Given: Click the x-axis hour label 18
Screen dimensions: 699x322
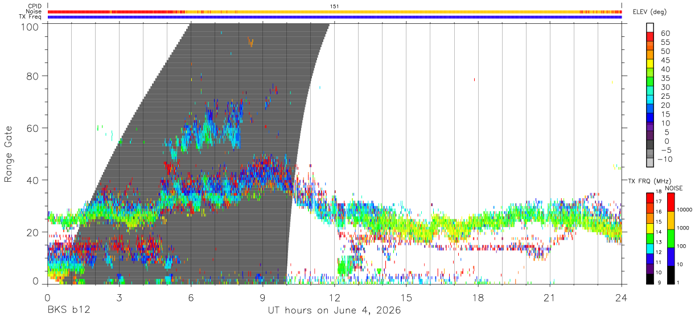Looking at the screenshot, I should [478, 297].
